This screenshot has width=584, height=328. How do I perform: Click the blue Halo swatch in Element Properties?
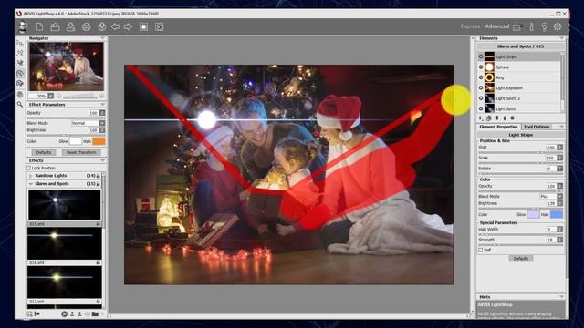(x=557, y=215)
